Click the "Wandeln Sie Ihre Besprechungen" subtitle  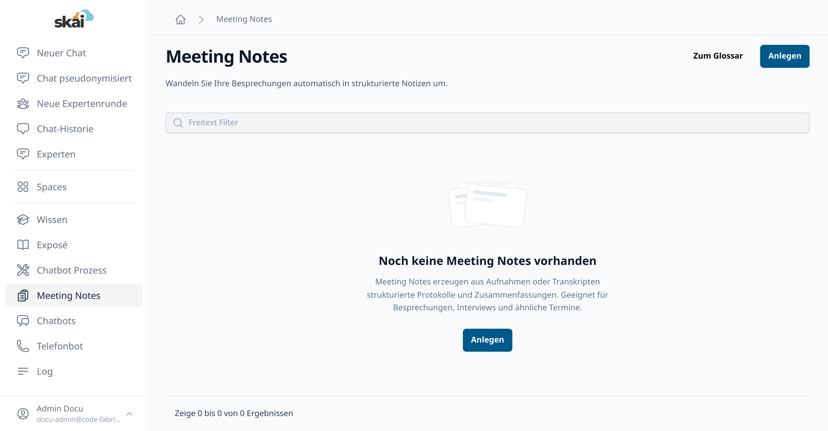click(306, 84)
